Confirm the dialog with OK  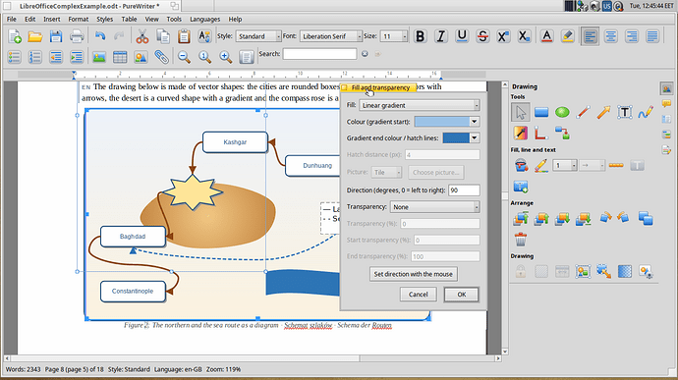(x=462, y=295)
